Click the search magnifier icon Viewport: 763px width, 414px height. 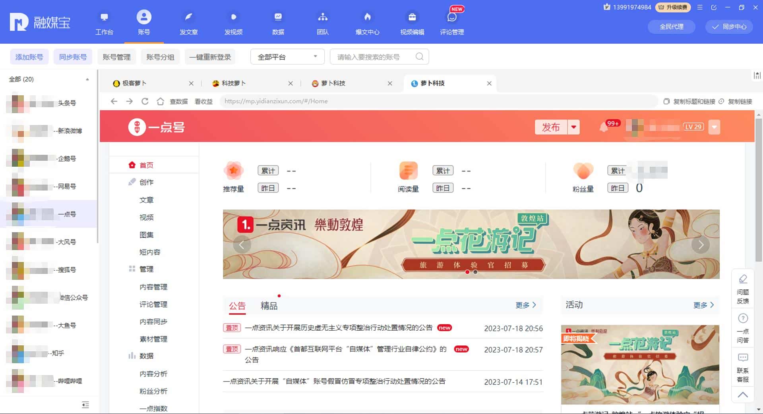[x=419, y=57]
